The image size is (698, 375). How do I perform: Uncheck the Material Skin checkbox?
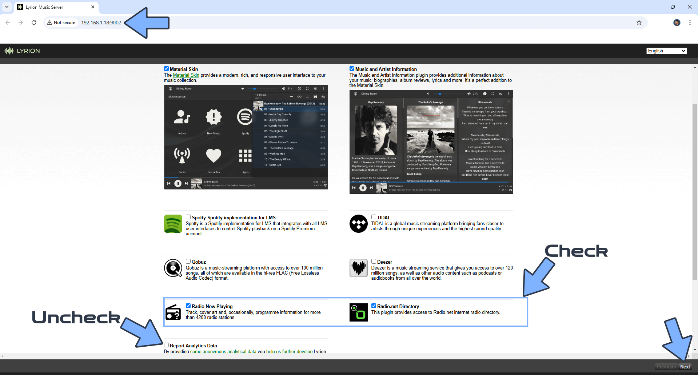166,69
